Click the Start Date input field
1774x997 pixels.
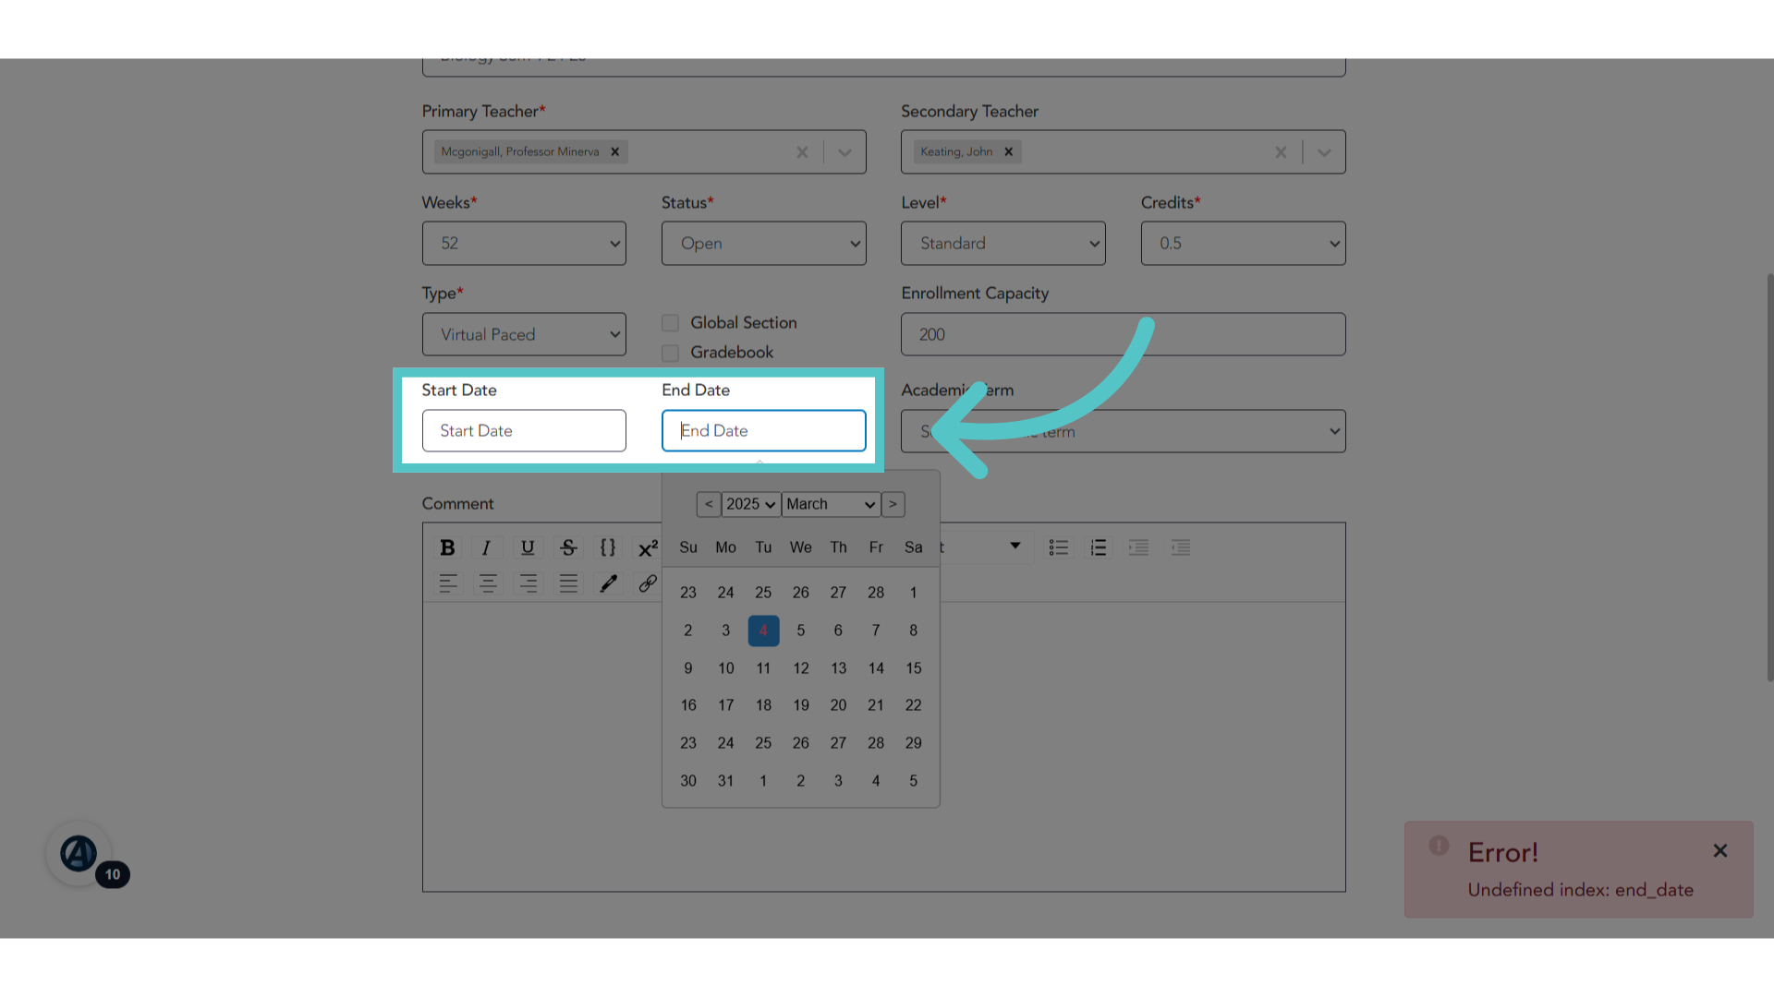pos(524,430)
